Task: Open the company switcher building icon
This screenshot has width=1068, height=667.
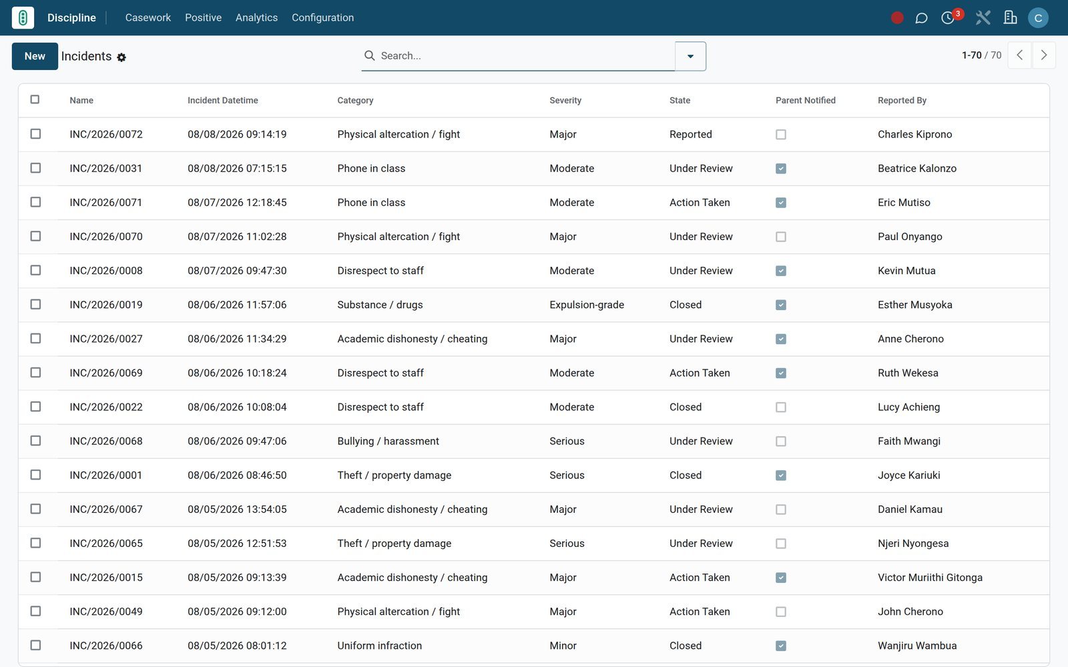Action: click(1010, 18)
